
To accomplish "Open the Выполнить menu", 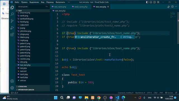I will coord(60,2).
